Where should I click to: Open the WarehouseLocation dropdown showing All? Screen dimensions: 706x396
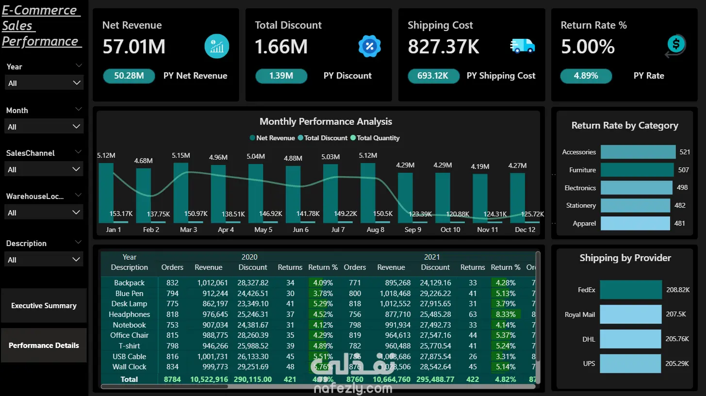(44, 213)
